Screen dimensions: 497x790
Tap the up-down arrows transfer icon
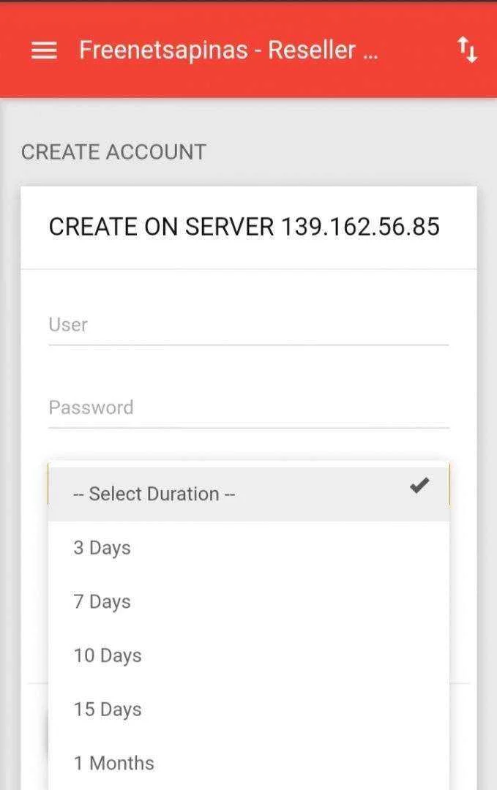(x=467, y=50)
